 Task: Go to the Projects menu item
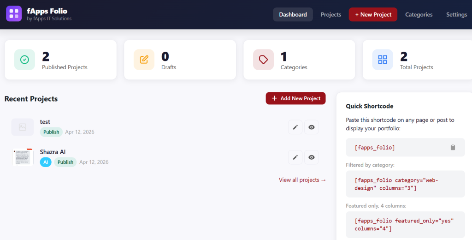(x=331, y=14)
